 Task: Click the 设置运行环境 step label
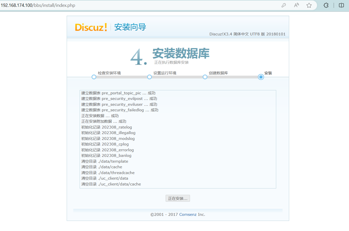point(165,73)
